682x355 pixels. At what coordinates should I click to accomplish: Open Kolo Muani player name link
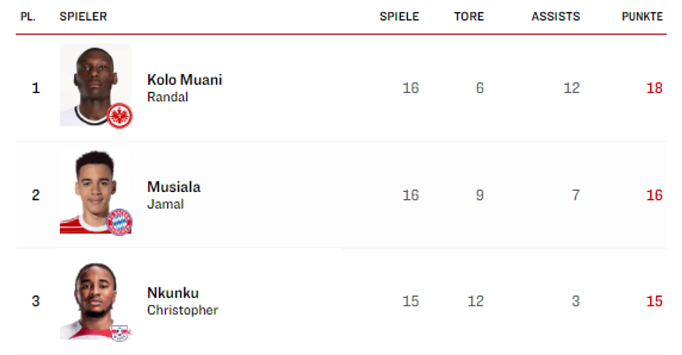click(185, 80)
